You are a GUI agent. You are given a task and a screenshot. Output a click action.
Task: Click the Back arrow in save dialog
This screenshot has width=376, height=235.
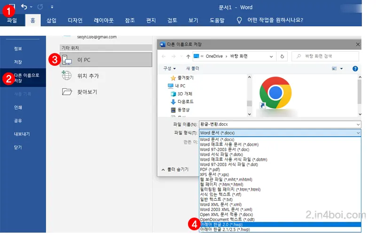pos(164,56)
